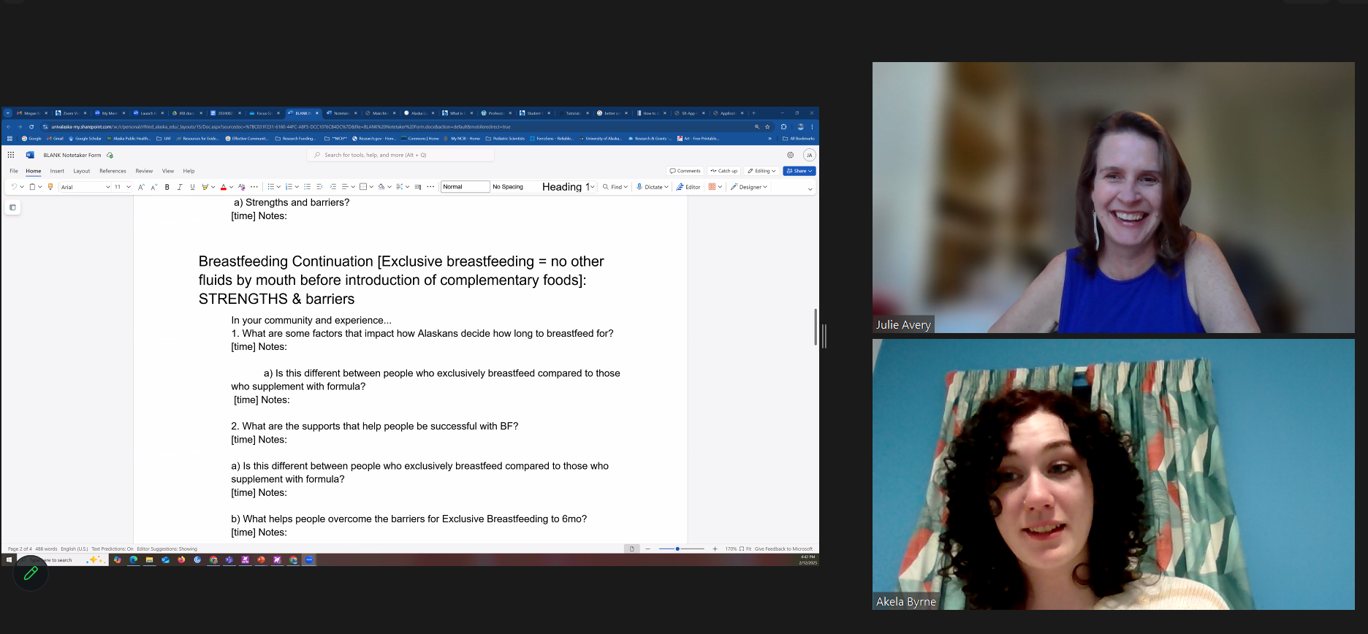Decrease paragraph indent
The image size is (1368, 634).
point(319,187)
